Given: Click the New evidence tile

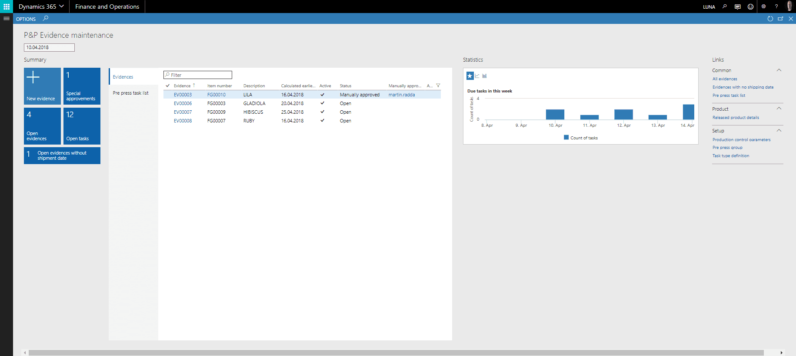Looking at the screenshot, I should click(42, 86).
